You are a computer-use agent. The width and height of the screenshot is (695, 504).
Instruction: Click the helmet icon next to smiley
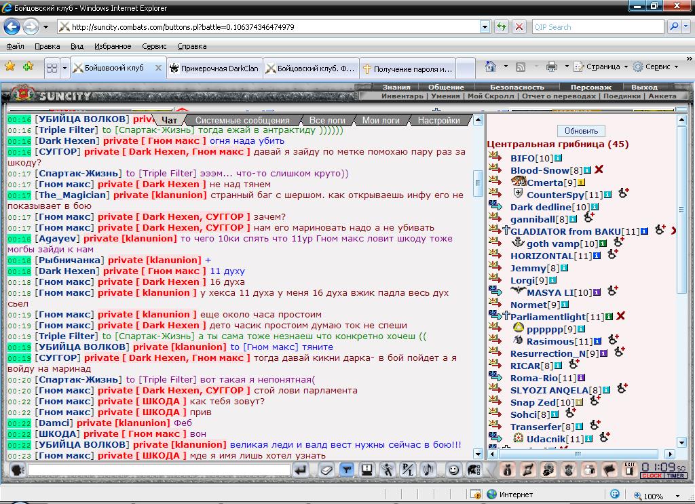point(473,470)
